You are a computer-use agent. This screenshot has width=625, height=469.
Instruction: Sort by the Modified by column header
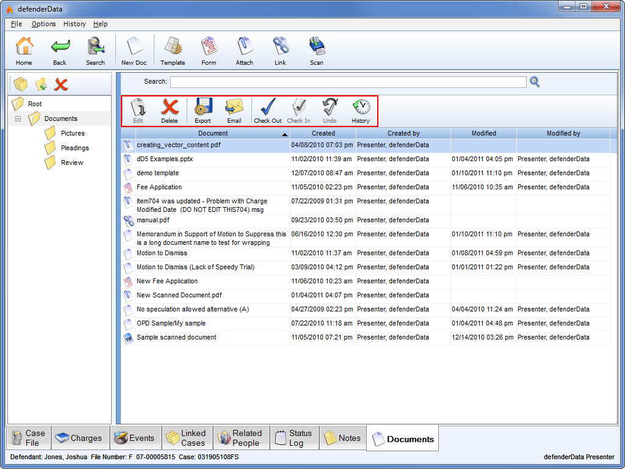(x=563, y=134)
